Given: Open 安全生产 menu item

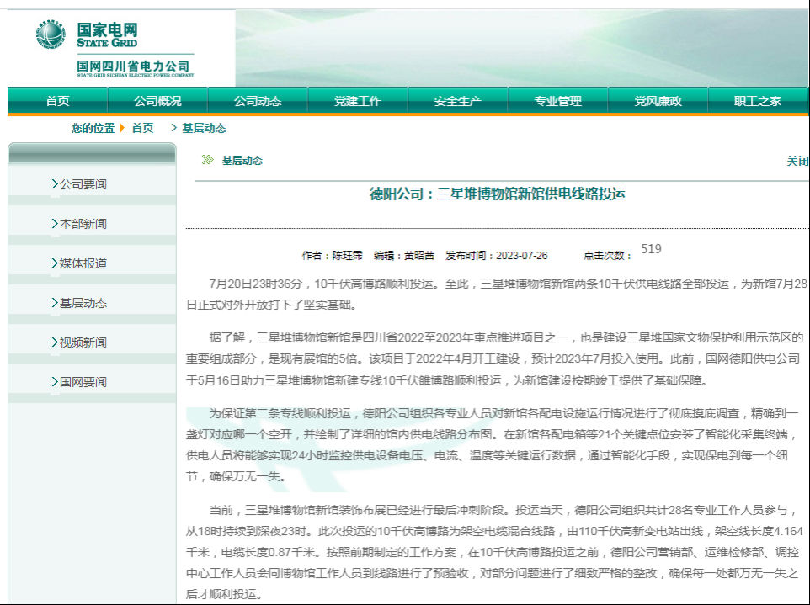Looking at the screenshot, I should pos(458,101).
